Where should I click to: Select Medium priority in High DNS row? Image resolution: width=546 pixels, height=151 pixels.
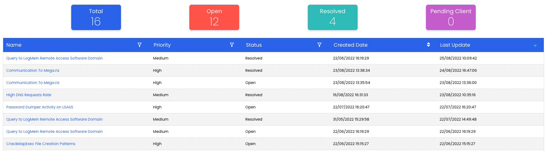(x=161, y=95)
